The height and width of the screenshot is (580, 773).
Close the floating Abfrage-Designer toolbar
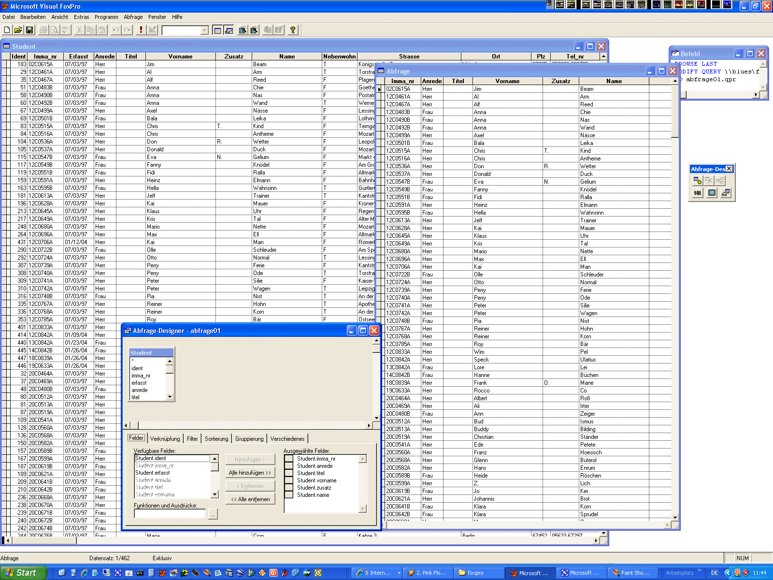(729, 169)
